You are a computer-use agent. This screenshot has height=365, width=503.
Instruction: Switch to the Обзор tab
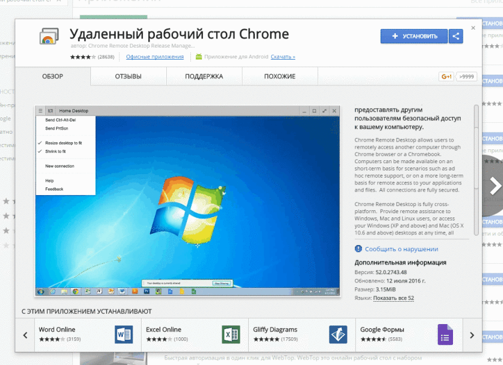(x=52, y=76)
